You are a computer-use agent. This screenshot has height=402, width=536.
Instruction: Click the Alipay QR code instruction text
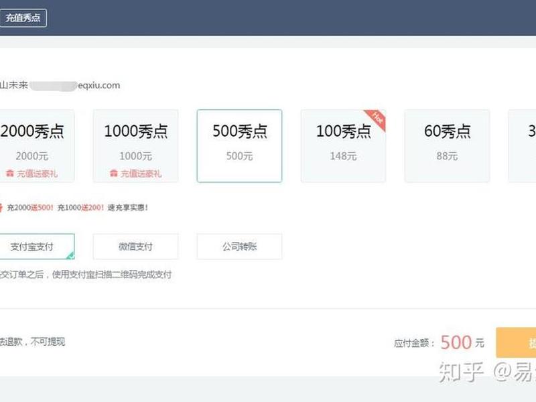(x=86, y=275)
